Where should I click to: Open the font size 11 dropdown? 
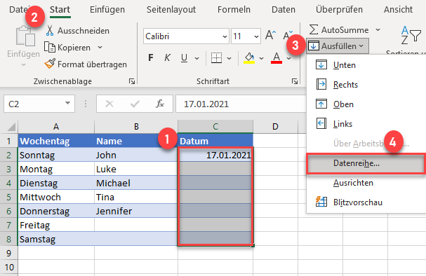[256, 36]
